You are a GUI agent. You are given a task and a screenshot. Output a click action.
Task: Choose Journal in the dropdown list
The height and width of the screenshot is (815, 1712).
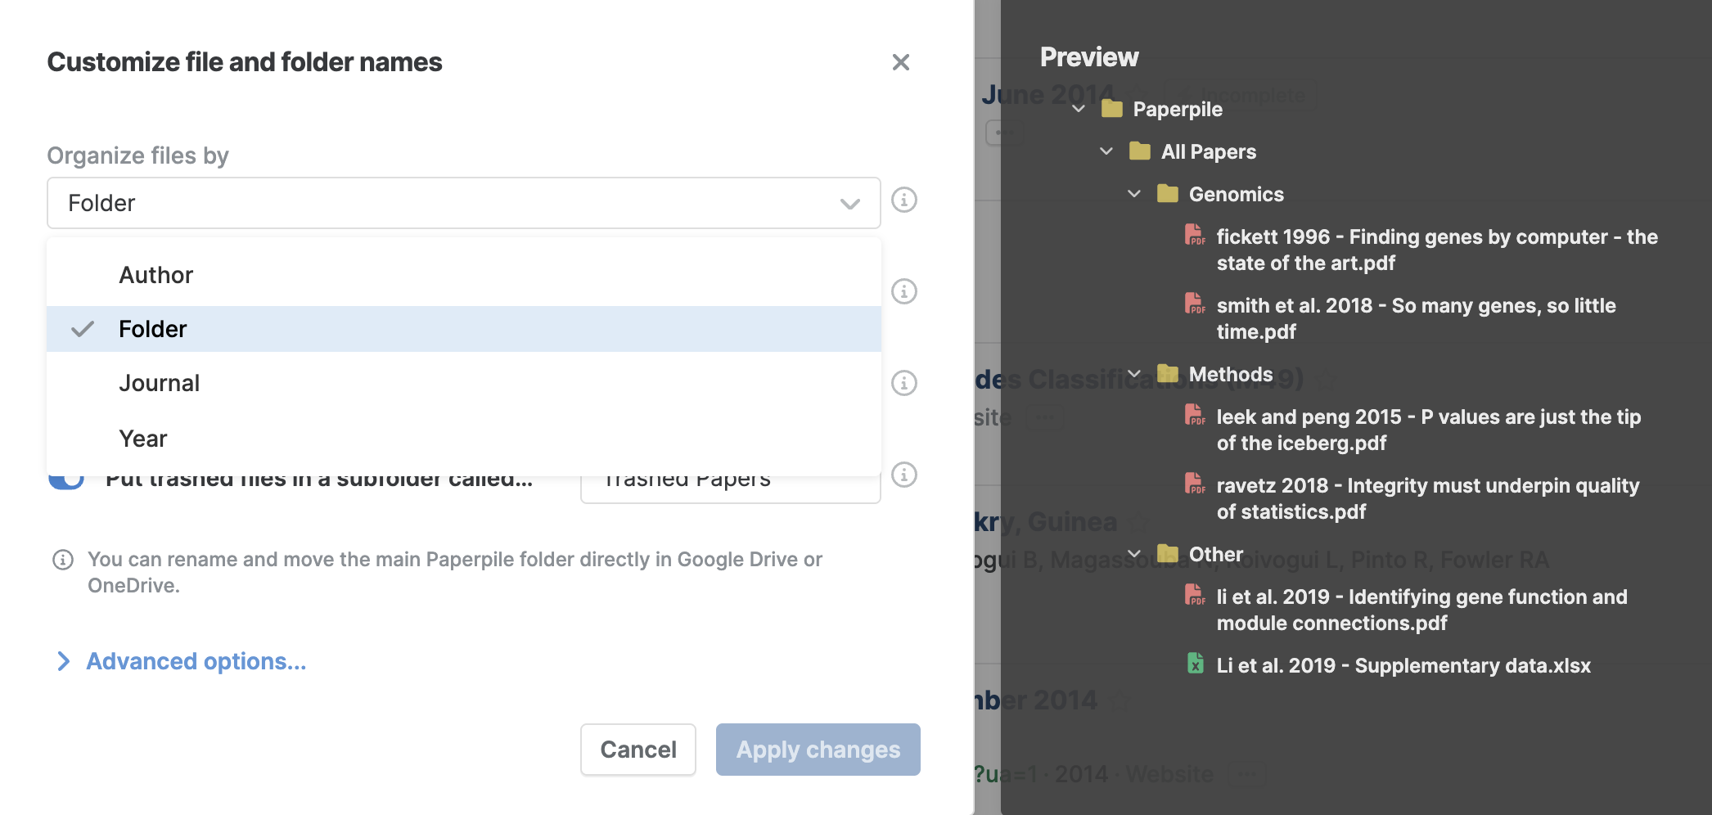click(463, 383)
